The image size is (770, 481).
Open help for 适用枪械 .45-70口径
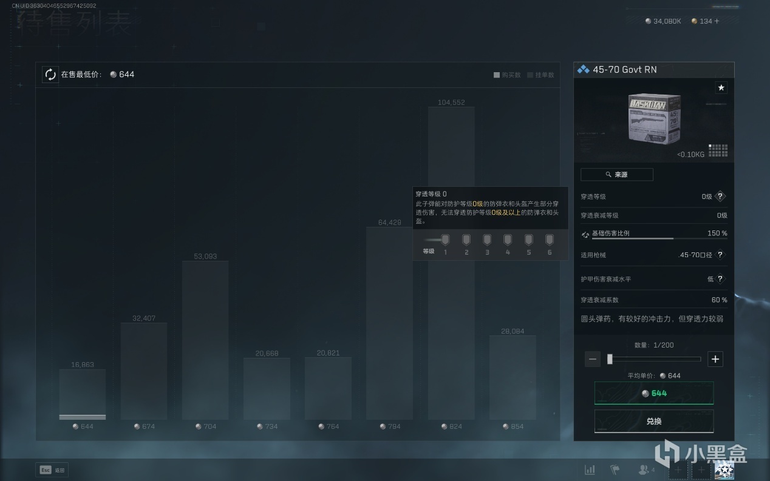pos(720,255)
